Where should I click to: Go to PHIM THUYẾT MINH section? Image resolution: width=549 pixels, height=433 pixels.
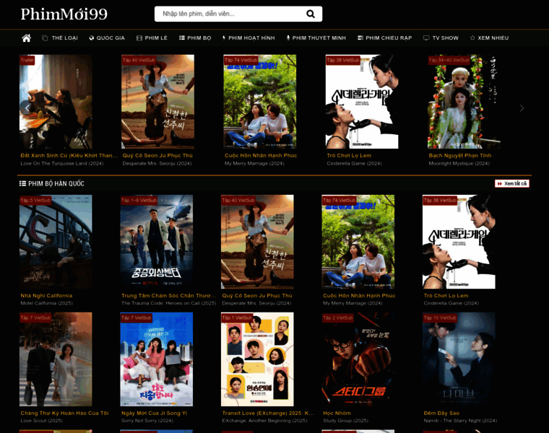click(316, 38)
